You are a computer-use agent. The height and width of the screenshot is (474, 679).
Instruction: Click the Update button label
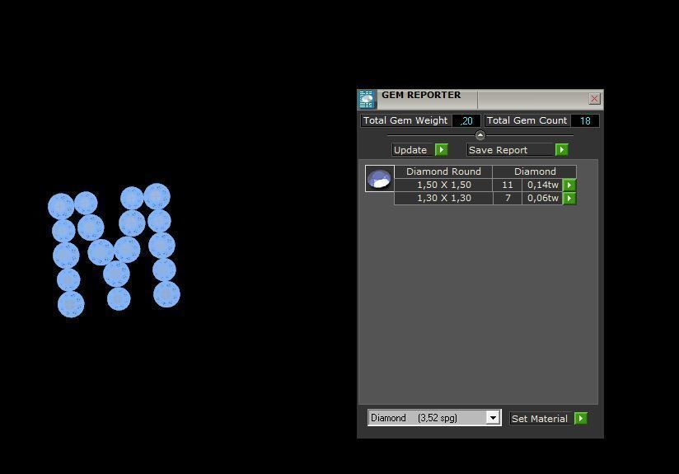click(x=410, y=150)
